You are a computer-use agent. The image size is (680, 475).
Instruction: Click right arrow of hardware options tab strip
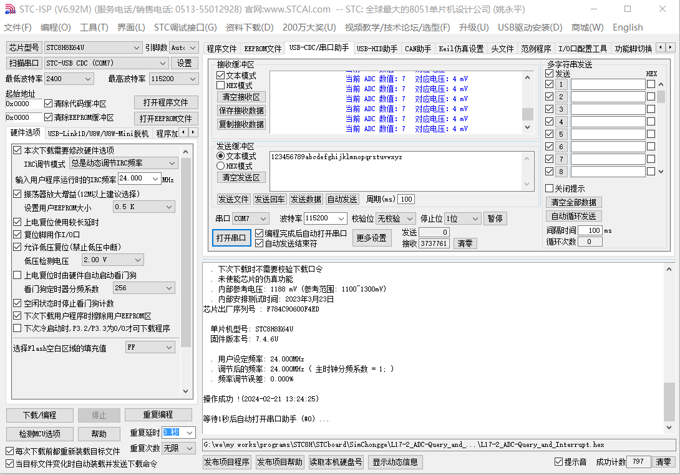click(193, 132)
